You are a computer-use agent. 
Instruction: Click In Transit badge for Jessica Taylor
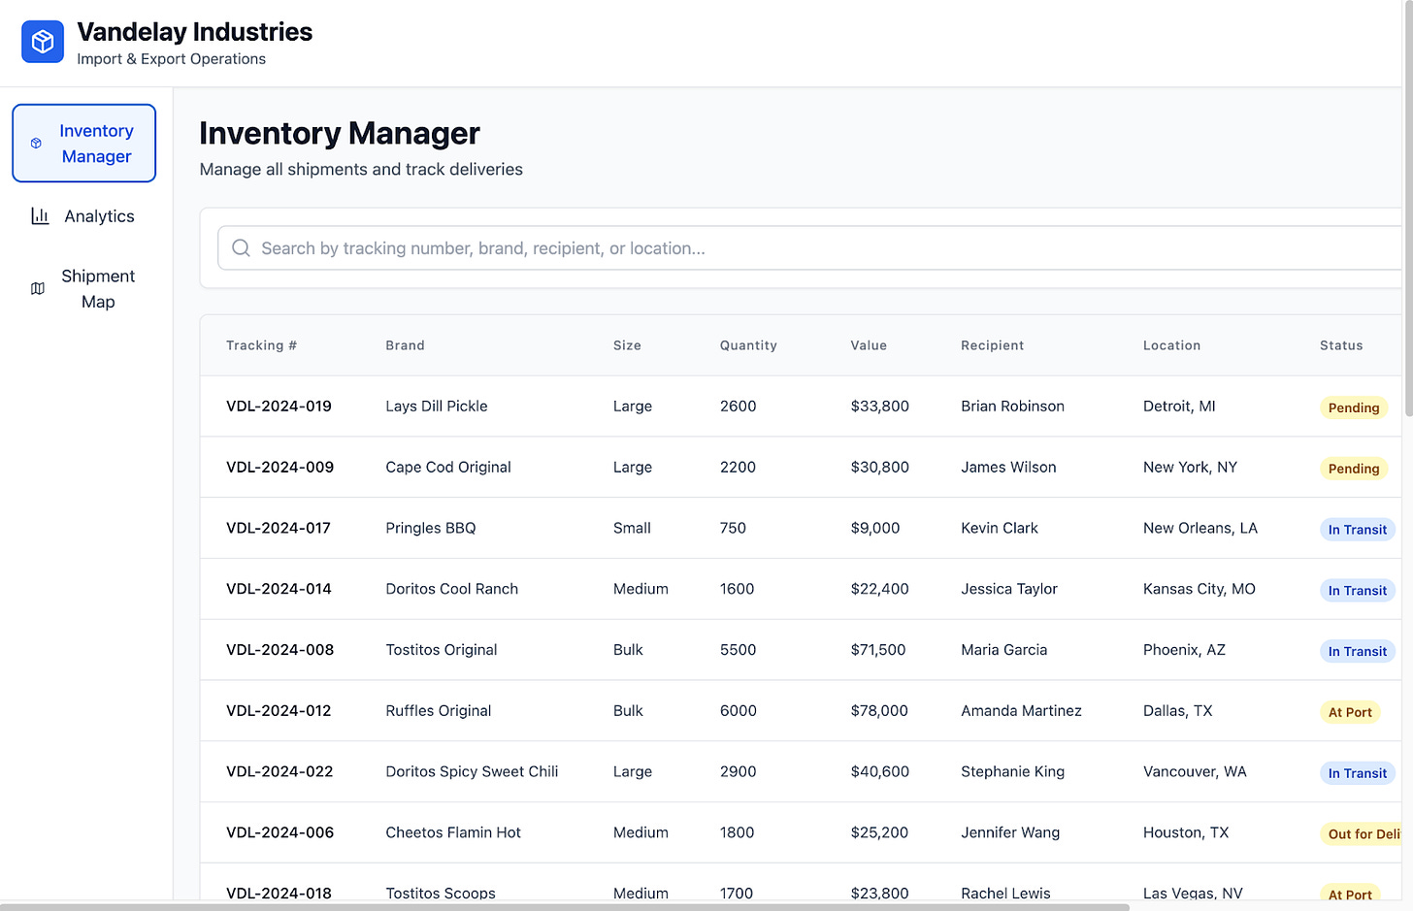(1358, 591)
